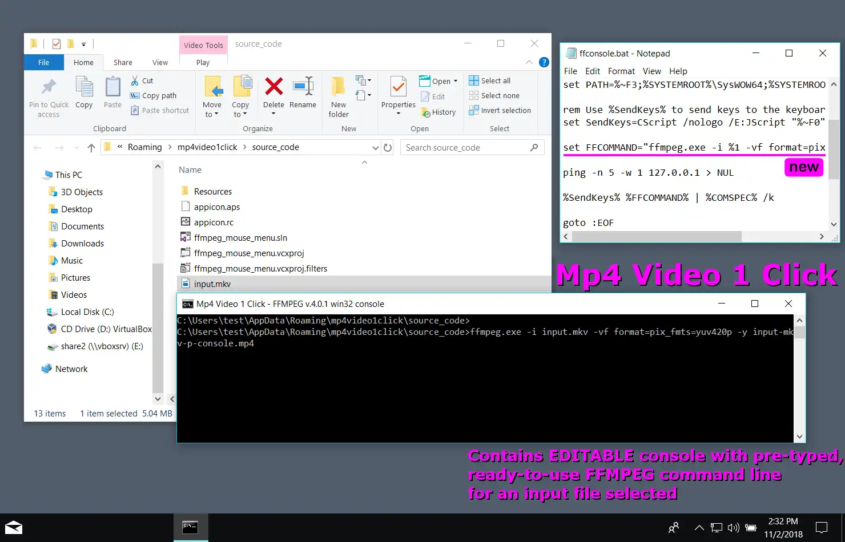Screen dimensions: 845x542
Task: Click Select none in ribbon
Action: [494, 95]
